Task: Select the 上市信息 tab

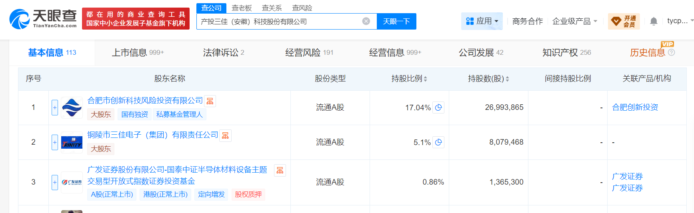Action: coord(138,52)
